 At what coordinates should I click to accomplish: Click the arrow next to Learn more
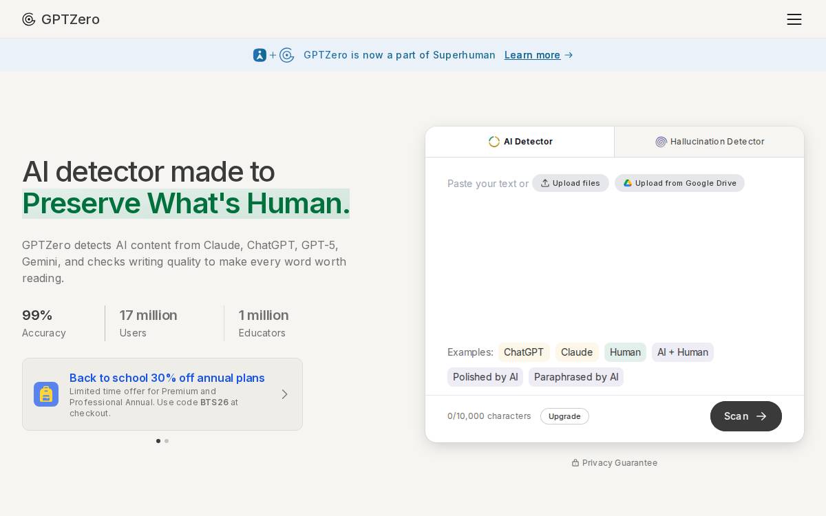(569, 55)
